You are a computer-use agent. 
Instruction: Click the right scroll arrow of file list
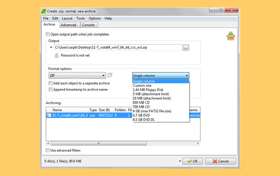click(198, 143)
